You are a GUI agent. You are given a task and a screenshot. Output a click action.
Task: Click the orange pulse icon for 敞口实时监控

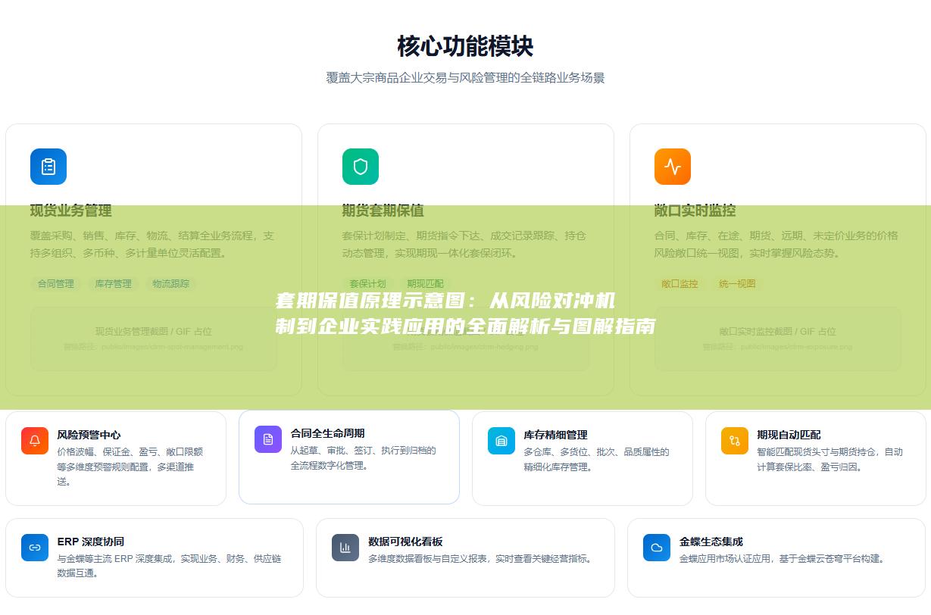[673, 167]
